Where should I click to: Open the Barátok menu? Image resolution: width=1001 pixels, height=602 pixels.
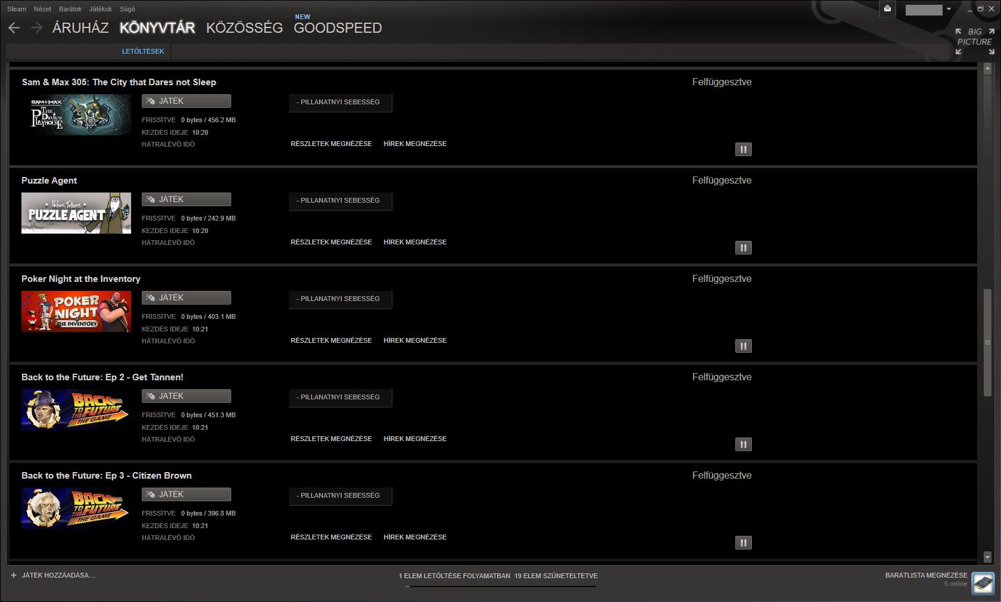tap(70, 9)
